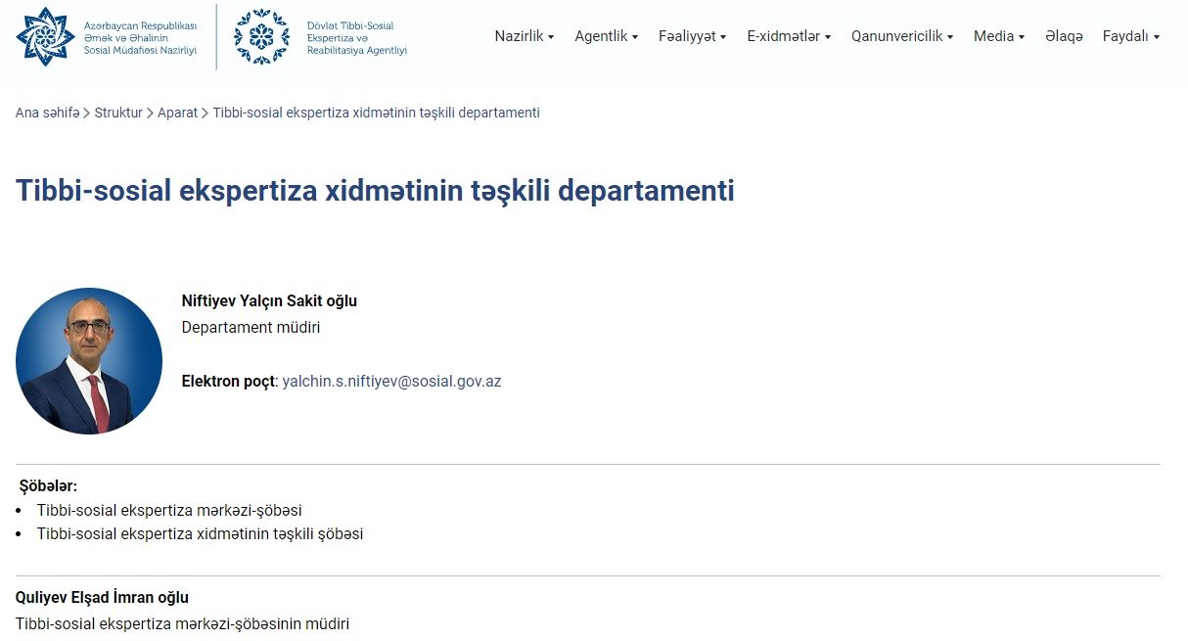Viewport: 1188px width, 641px height.
Task: Select Tibbi-sosial ekspertiza mərkəzi-şöbəsi list item
Action: (169, 510)
